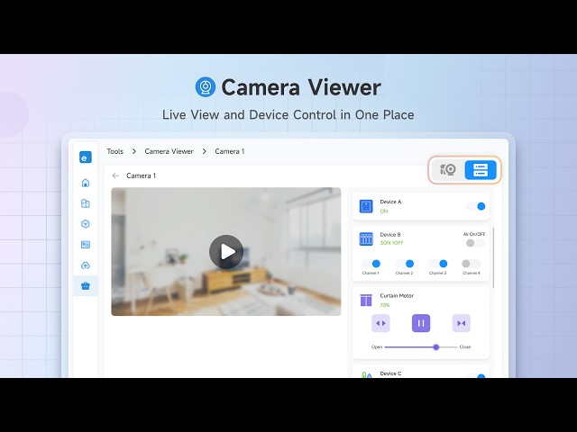Adjust the curtain Open-Close slider handle

pyautogui.click(x=436, y=346)
